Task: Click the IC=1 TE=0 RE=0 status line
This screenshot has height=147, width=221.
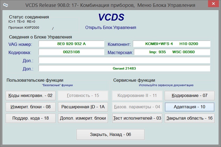Action: tap(22, 22)
